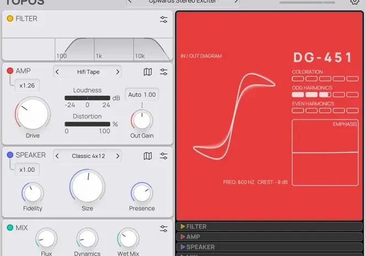Click the Drive knob

pyautogui.click(x=33, y=114)
